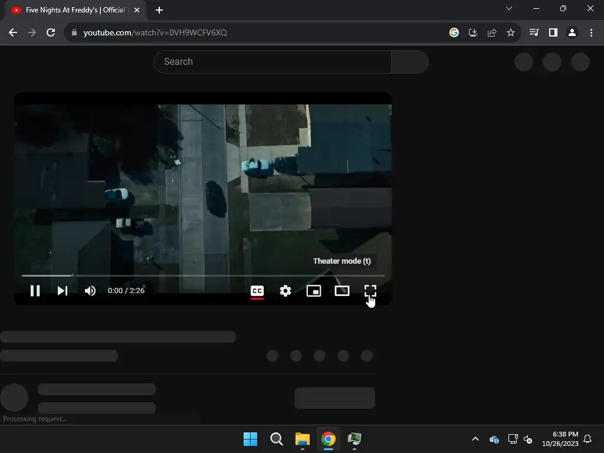The width and height of the screenshot is (604, 453).
Task: Select the Five Nights At Freddy's tab
Action: 75,10
